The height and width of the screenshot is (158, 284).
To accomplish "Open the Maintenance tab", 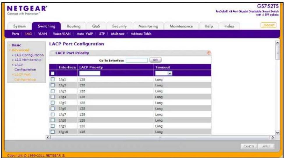I will [181, 26].
